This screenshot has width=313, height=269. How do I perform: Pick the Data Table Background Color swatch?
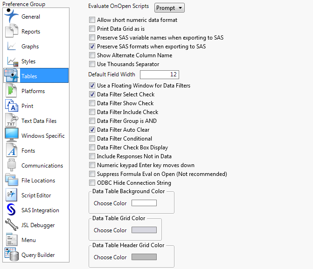144,203
